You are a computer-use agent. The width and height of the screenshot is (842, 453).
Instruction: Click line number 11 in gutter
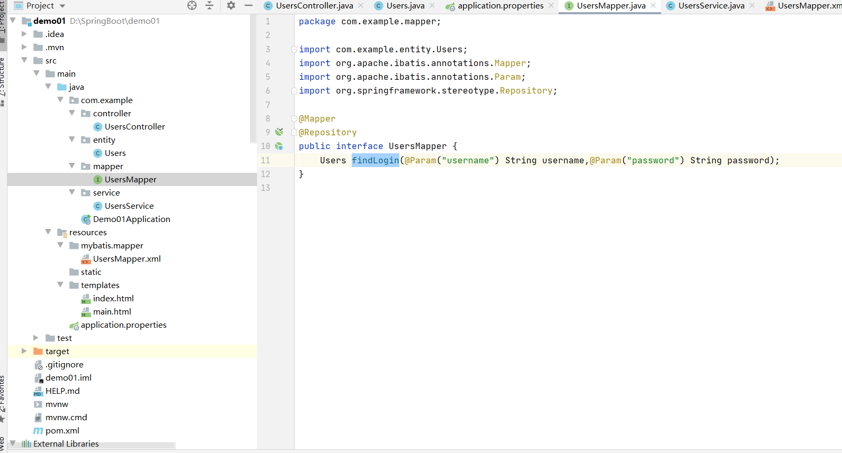coord(266,160)
